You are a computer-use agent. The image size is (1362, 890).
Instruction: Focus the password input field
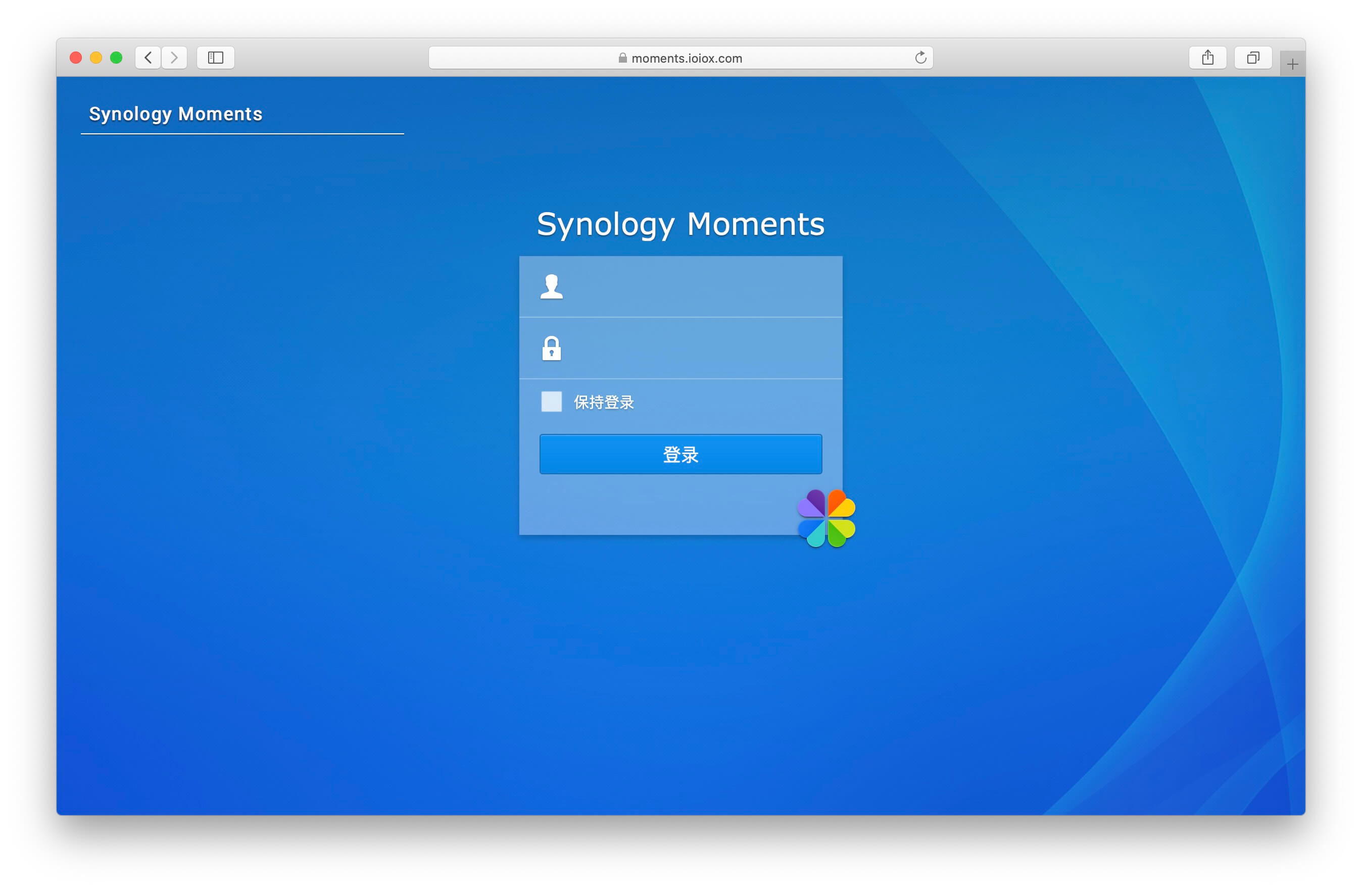tap(698, 348)
